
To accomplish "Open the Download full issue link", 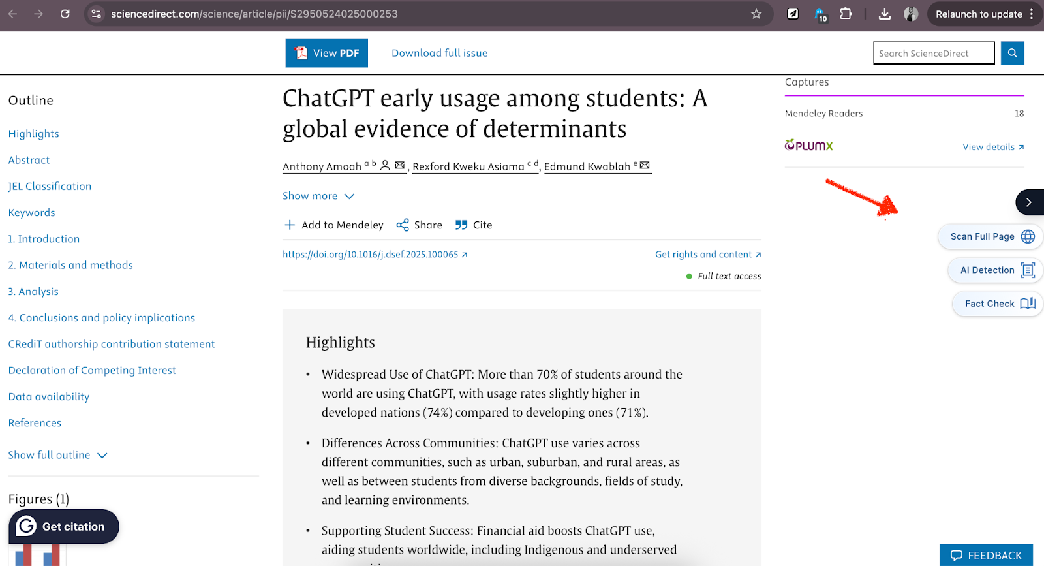I will 439,53.
